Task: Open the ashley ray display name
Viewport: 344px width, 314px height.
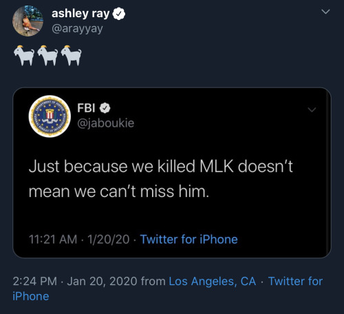Action: (x=80, y=14)
